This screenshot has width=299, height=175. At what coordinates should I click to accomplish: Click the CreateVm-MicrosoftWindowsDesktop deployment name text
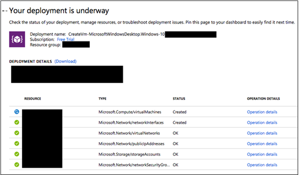116,34
